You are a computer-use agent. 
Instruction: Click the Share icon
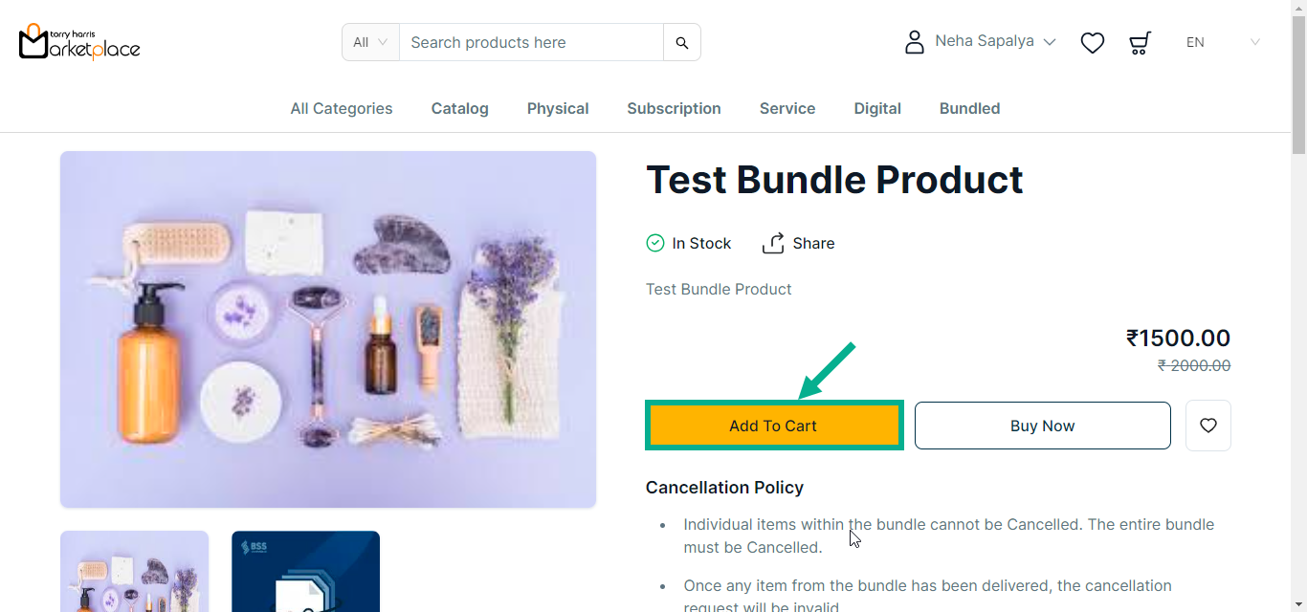(x=773, y=243)
